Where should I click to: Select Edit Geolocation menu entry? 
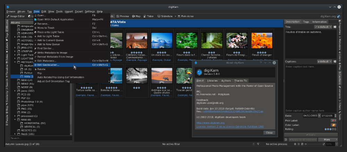(72, 65)
